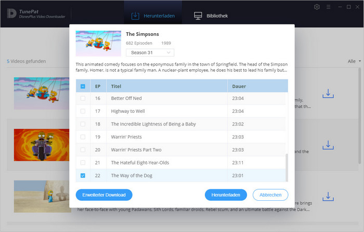Click duration 23:01 of episode 22
This screenshot has height=232, width=364.
point(238,176)
